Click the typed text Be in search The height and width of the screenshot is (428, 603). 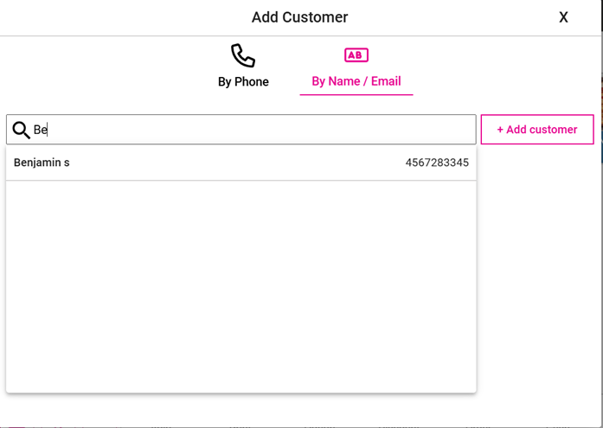click(40, 130)
